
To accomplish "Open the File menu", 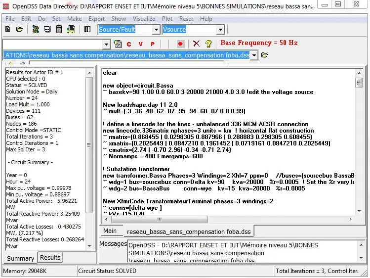I will 10,19.
